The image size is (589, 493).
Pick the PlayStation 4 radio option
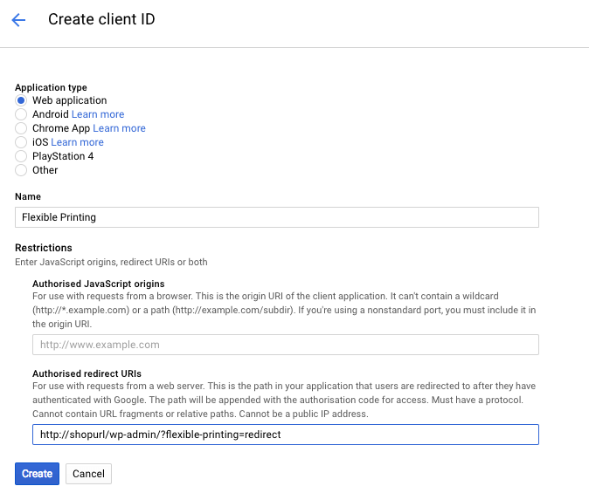(21, 156)
